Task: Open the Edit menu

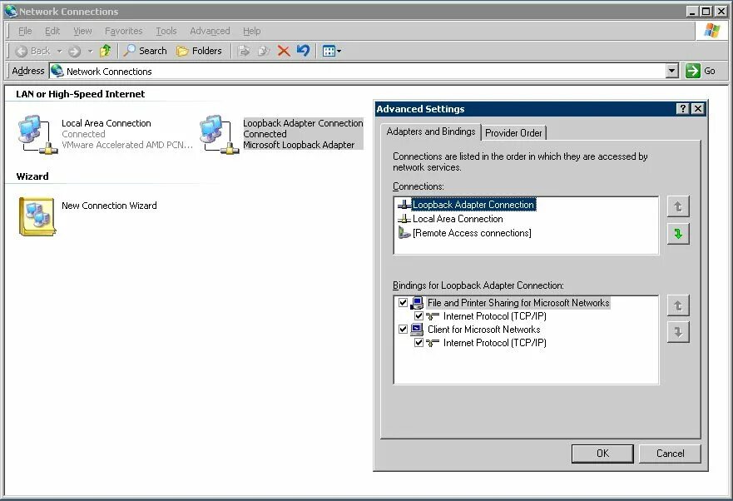Action: pyautogui.click(x=52, y=31)
